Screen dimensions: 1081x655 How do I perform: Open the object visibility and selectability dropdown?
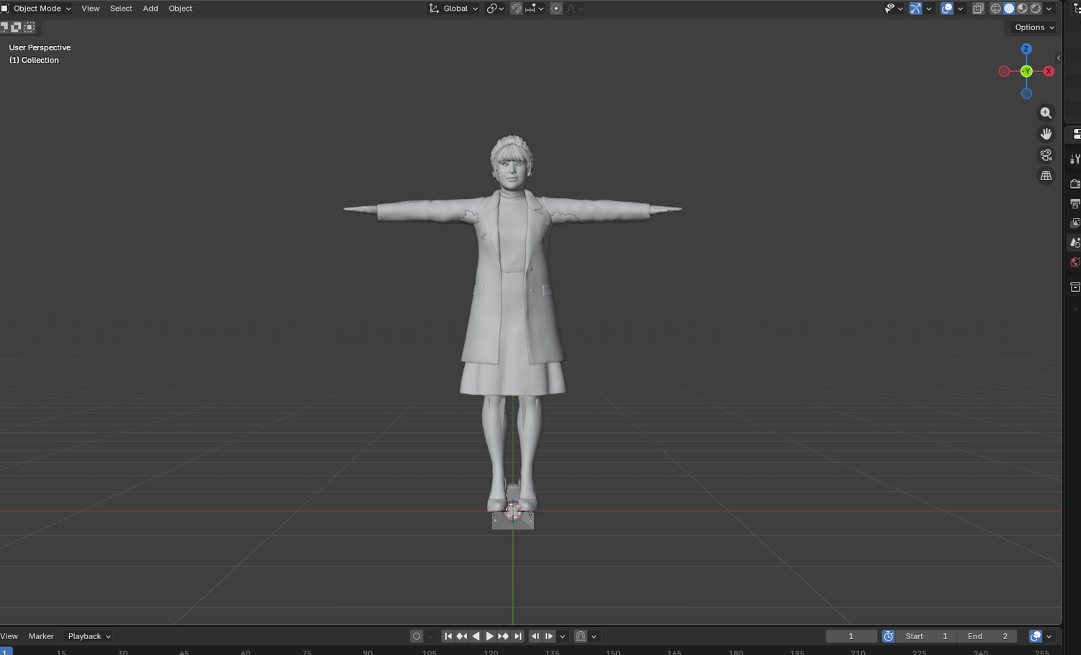[x=894, y=9]
